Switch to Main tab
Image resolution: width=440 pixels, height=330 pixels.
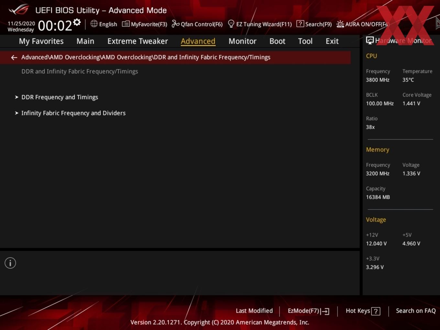[x=85, y=41]
